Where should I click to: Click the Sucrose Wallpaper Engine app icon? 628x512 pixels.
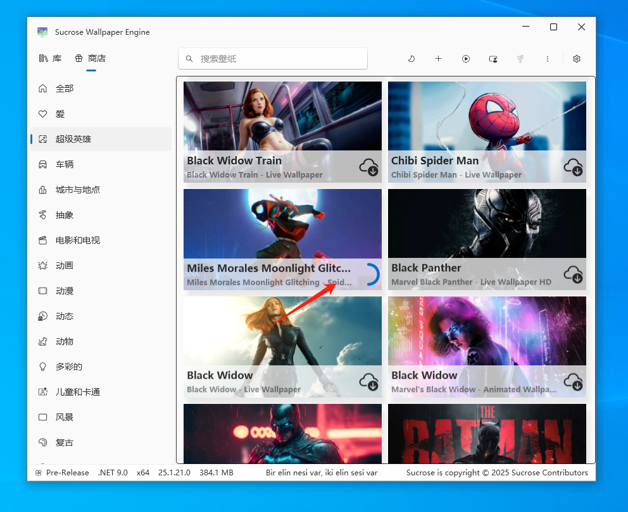tap(42, 32)
